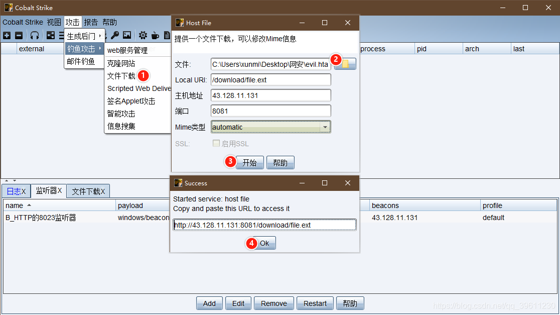Click 帮助 button below the listeners table

click(350, 303)
